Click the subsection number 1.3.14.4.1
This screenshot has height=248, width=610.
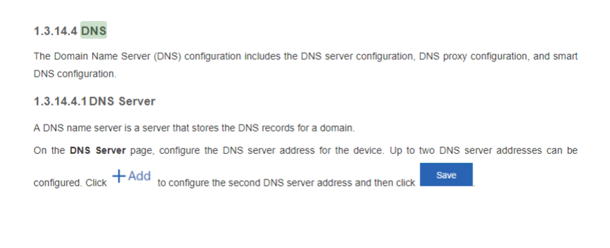60,102
